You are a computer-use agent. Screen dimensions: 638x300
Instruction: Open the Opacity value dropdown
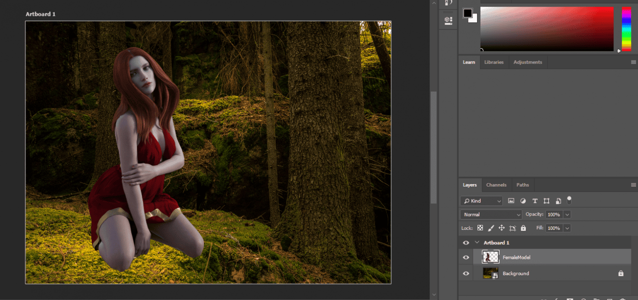[566, 214]
